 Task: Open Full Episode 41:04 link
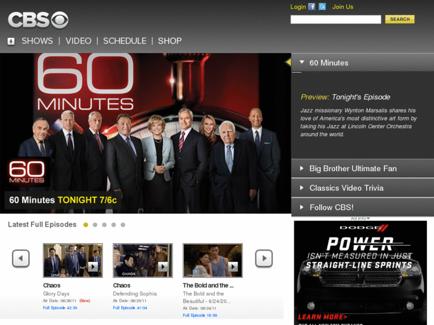pos(130,308)
